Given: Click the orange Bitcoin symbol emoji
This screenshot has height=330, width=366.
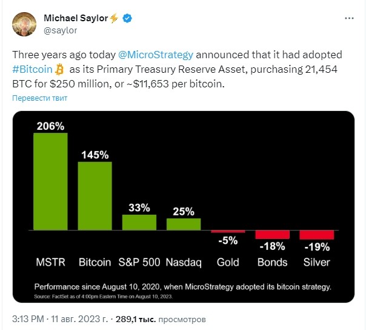Looking at the screenshot, I should tap(59, 69).
